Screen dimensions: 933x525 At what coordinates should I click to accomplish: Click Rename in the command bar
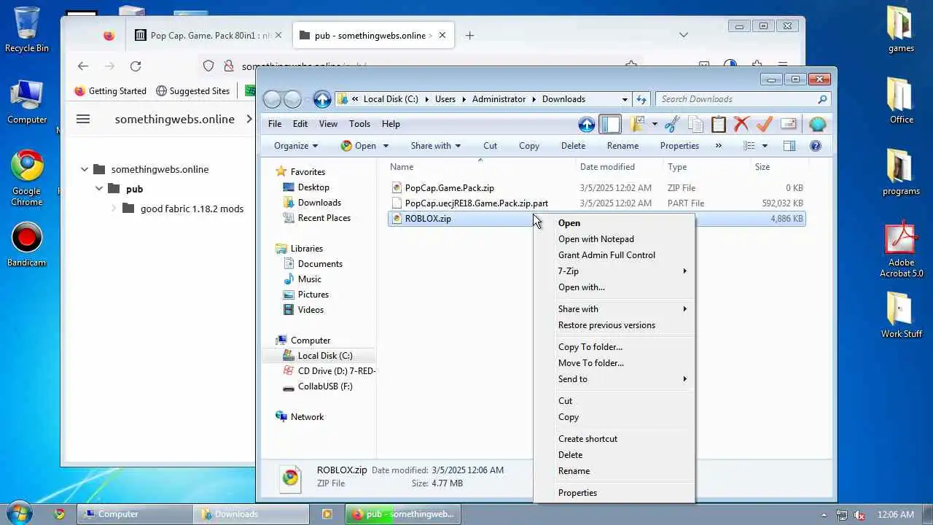(x=622, y=146)
